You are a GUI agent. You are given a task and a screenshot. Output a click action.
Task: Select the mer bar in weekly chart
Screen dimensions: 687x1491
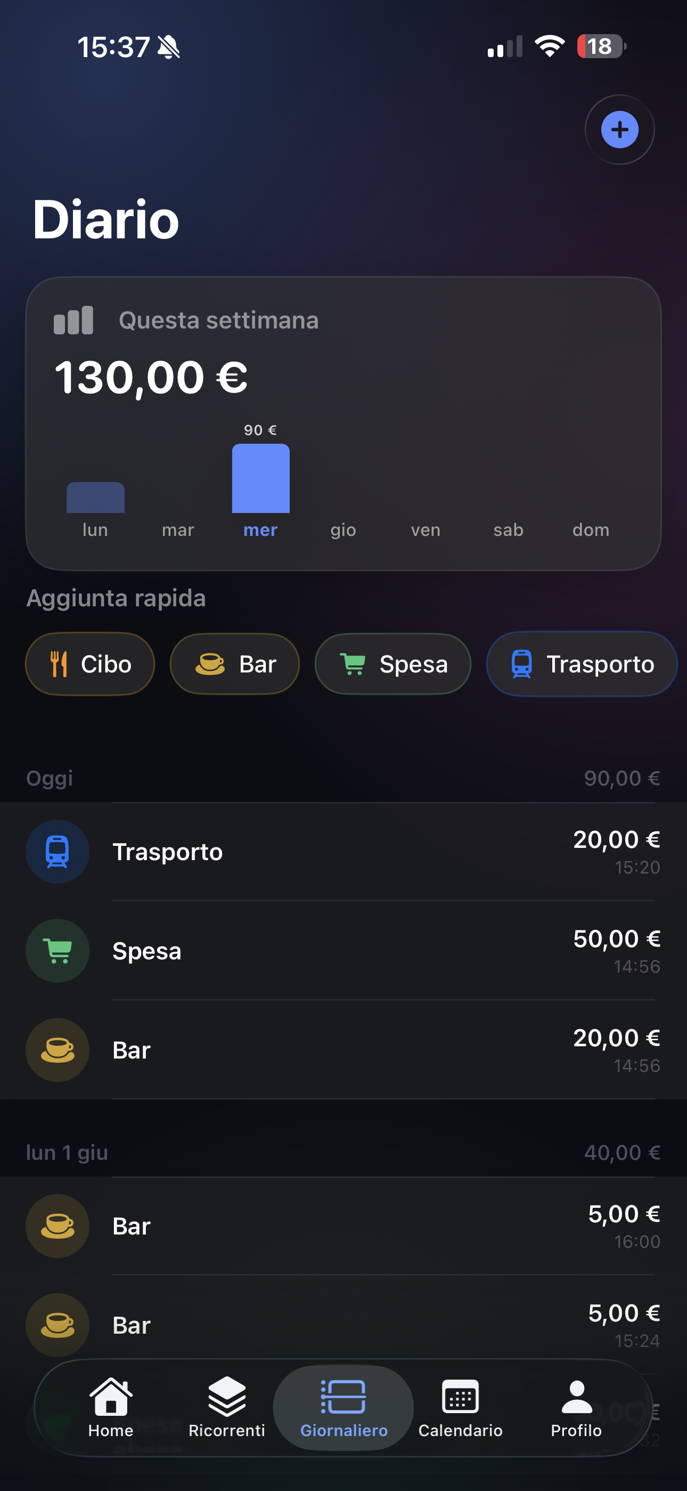(x=261, y=478)
